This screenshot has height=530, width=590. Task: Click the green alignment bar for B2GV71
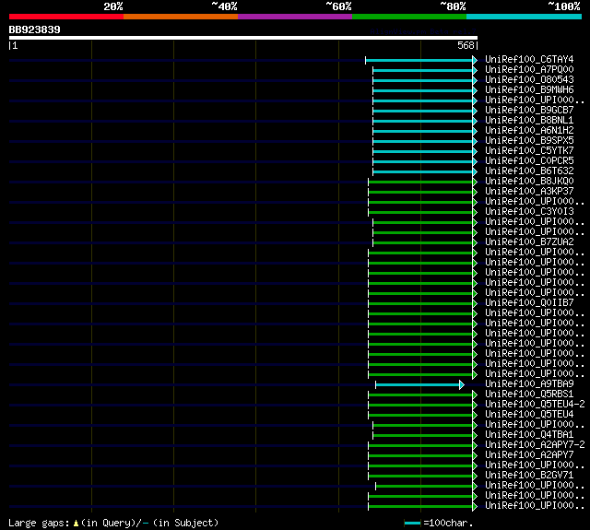point(420,477)
